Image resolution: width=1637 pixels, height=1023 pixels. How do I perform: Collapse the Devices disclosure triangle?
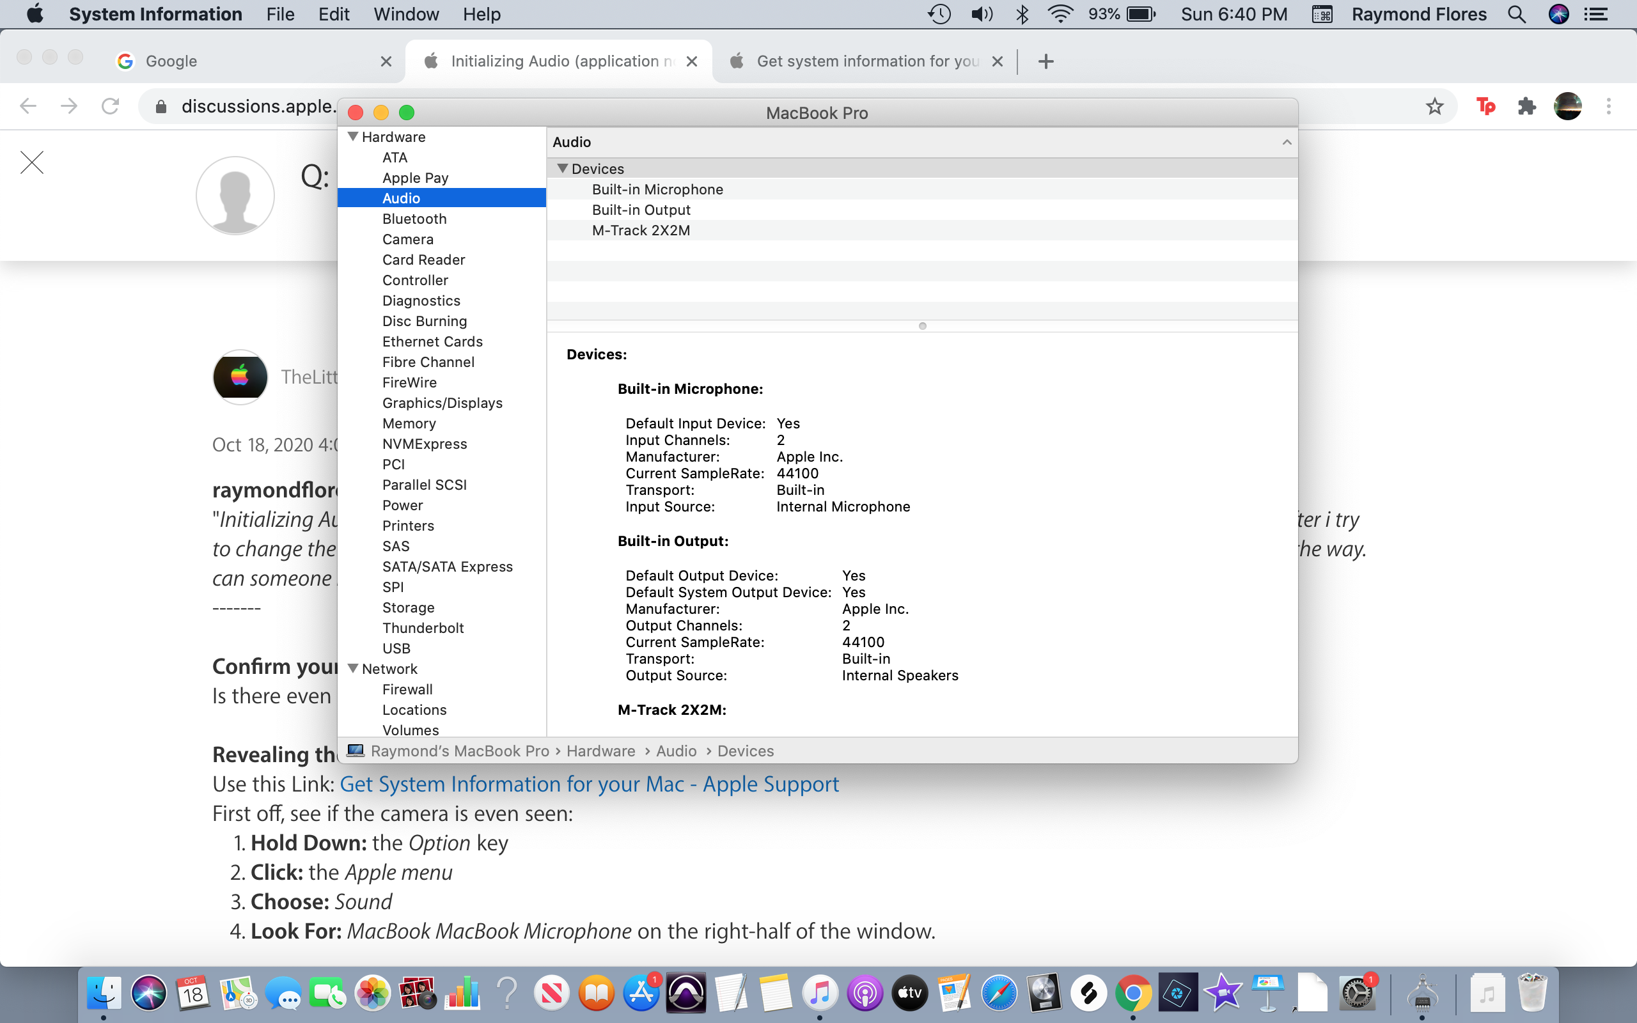562,168
